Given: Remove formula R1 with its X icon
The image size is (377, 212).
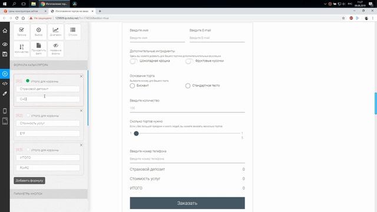Looking at the screenshot, I should pos(81,77).
